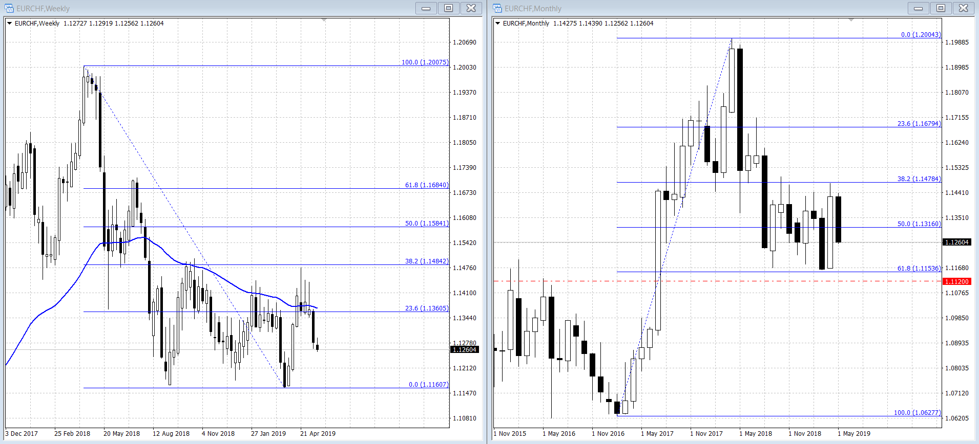Image resolution: width=979 pixels, height=444 pixels.
Task: Click the chart shift marker on Weekly chart
Action: coord(324,20)
